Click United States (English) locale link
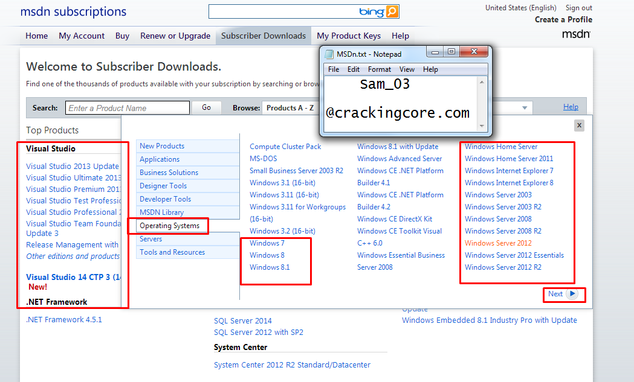 click(x=521, y=8)
